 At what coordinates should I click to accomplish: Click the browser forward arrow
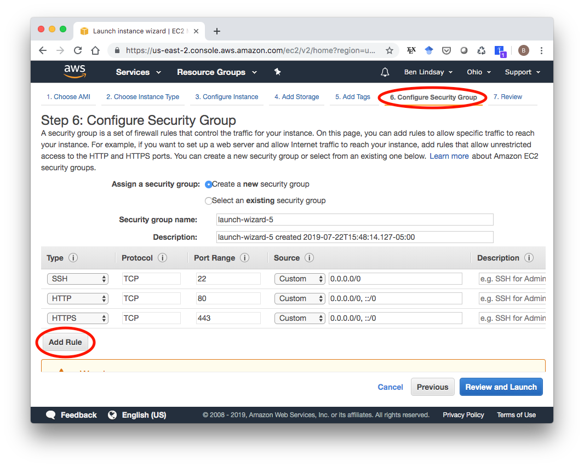[60, 50]
